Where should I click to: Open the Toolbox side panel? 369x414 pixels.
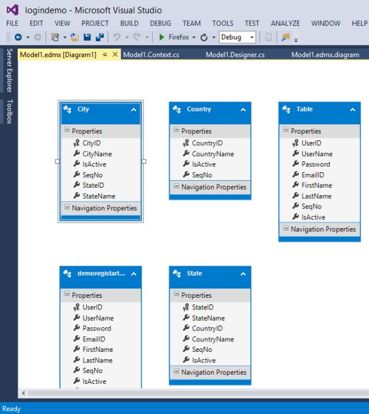pyautogui.click(x=9, y=112)
